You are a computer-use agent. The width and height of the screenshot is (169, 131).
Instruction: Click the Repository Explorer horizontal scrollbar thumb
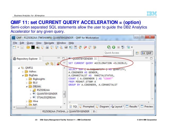click(26, 107)
